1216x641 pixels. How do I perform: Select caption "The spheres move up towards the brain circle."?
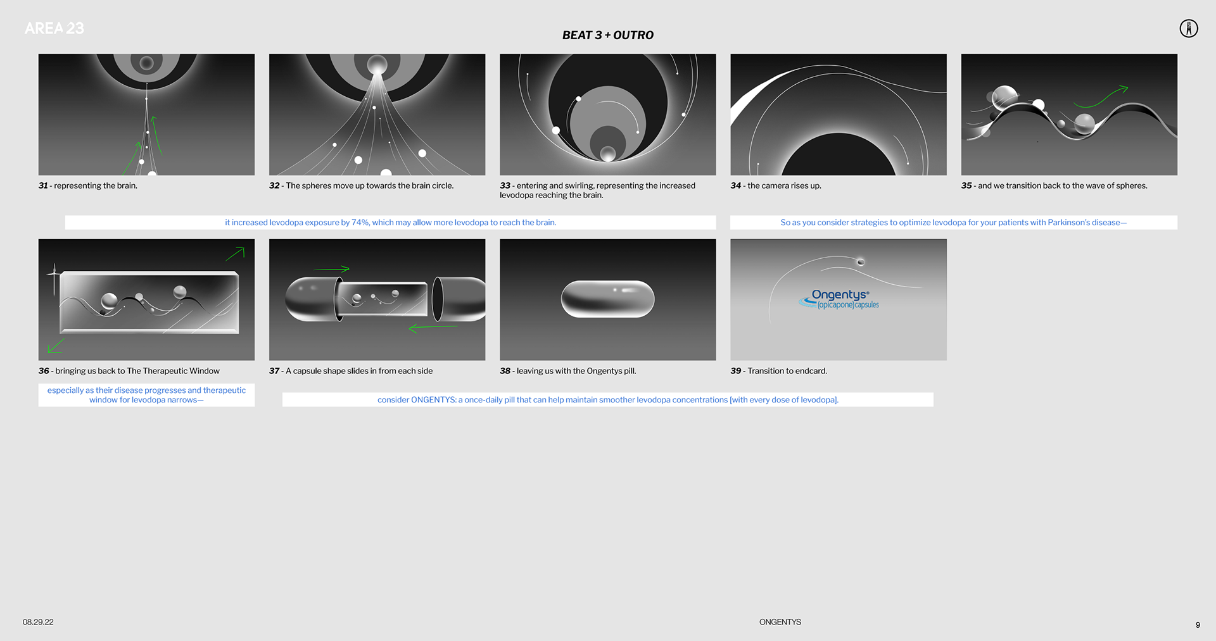click(370, 185)
